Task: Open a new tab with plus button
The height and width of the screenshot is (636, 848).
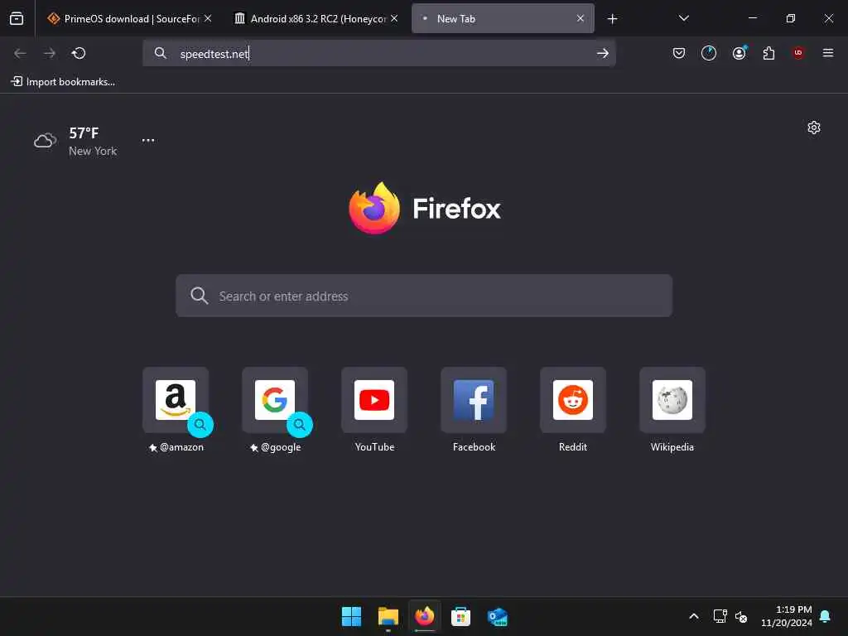Action: pyautogui.click(x=612, y=19)
